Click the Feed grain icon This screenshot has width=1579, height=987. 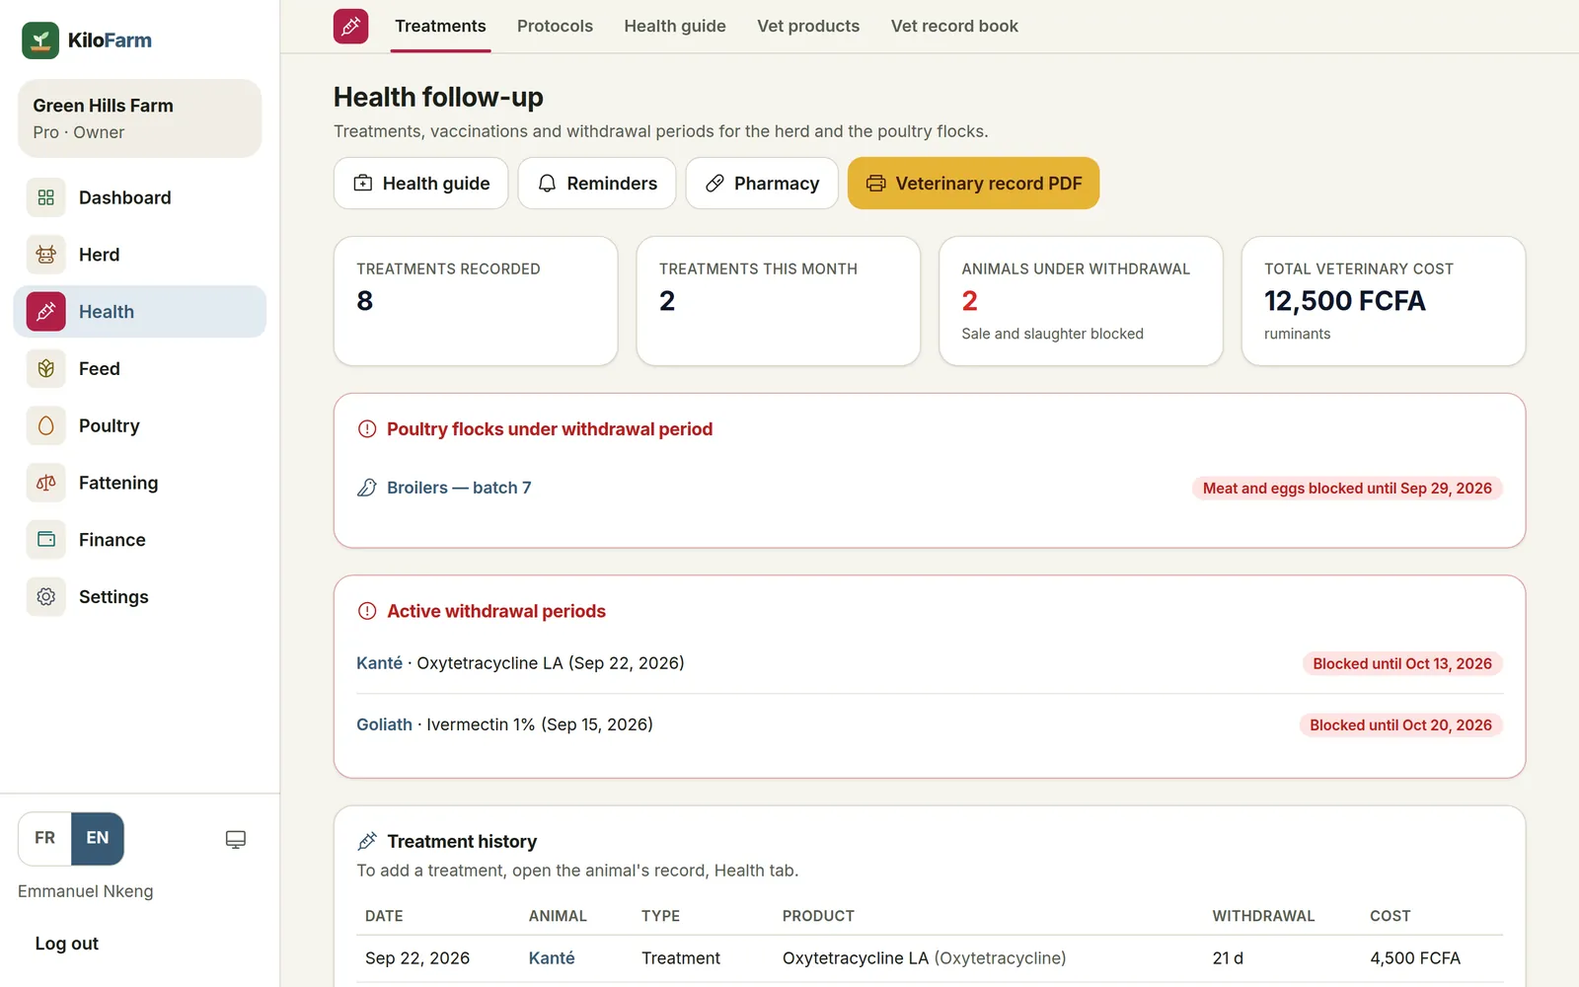(x=46, y=369)
